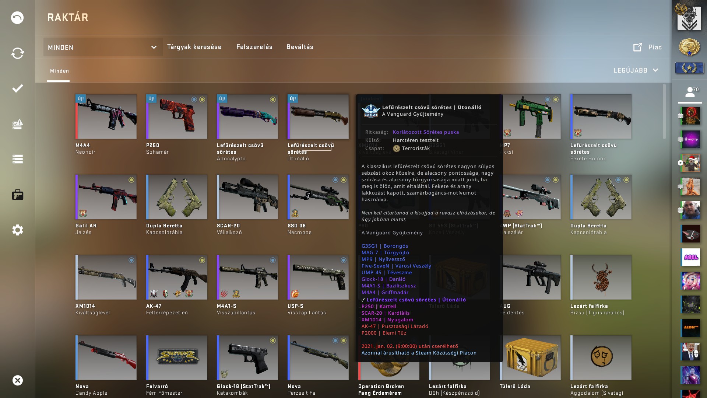Viewport: 707px width, 398px height.
Task: Select the M4A4 Neonoir item thumbnail
Action: [x=106, y=117]
